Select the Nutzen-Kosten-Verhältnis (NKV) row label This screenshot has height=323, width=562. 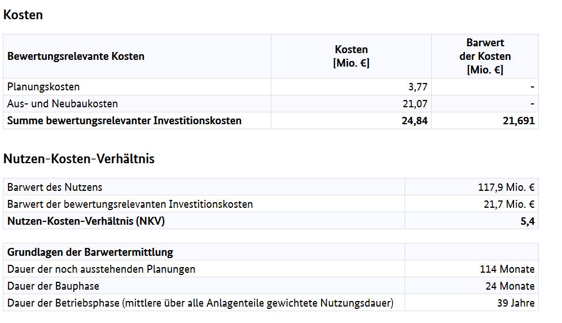tap(86, 221)
